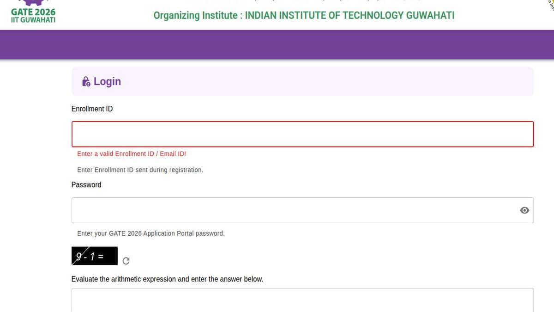
Task: Focus the Password input field
Action: pos(295,210)
